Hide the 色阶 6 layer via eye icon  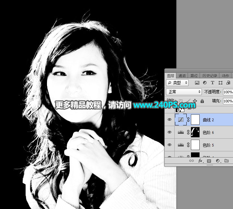point(169,132)
